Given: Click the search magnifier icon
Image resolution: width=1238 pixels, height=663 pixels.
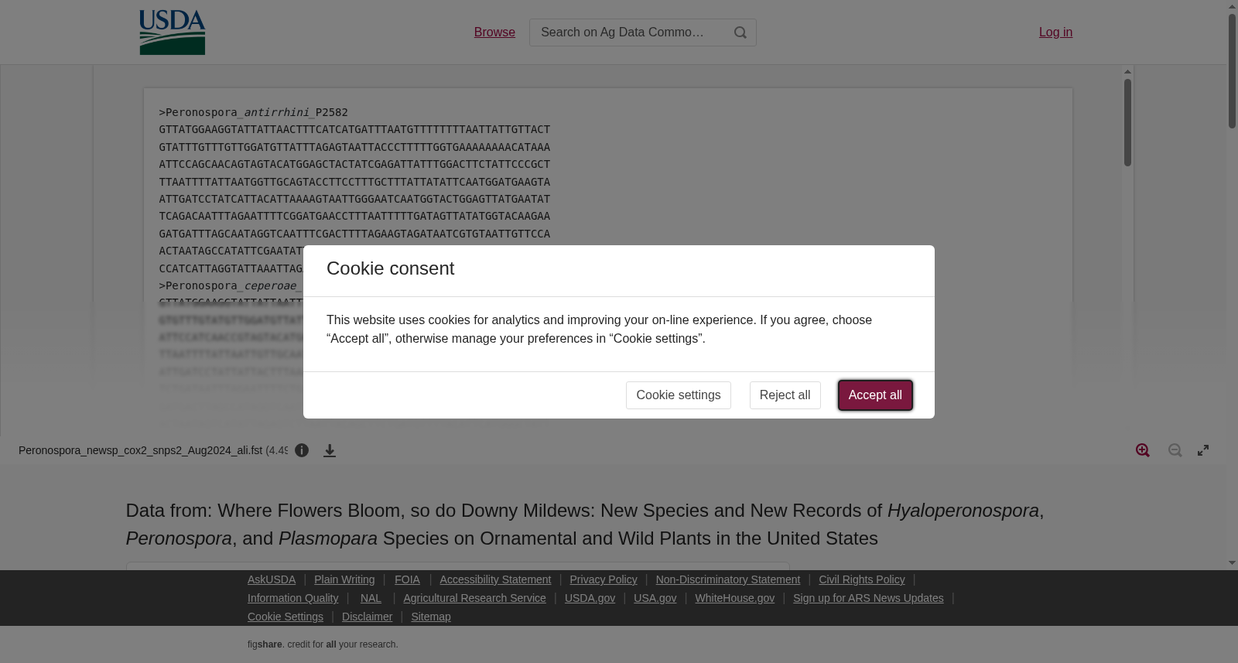Looking at the screenshot, I should [x=740, y=32].
